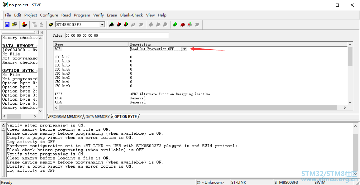This screenshot has height=185, width=360.
Task: Switch to the DATA MEMORY tab
Action: [x=97, y=117]
